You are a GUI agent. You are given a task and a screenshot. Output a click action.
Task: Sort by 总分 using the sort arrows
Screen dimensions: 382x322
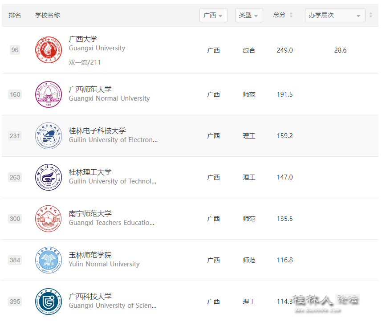click(x=291, y=15)
